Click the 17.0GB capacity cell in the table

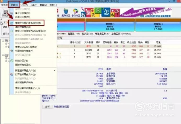157,57
